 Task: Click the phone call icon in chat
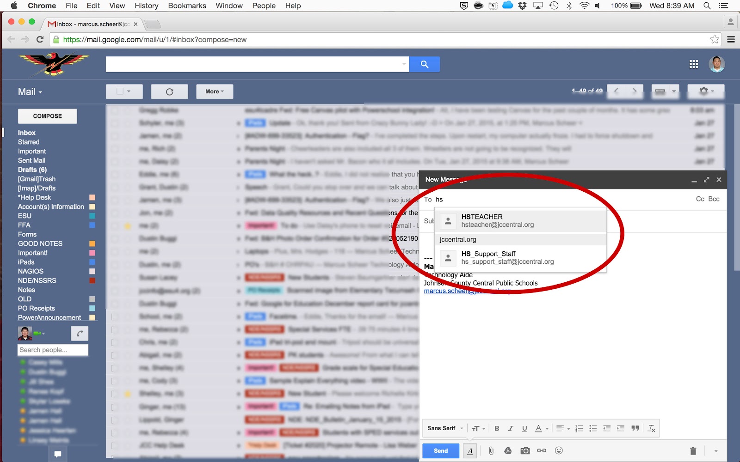pos(80,333)
